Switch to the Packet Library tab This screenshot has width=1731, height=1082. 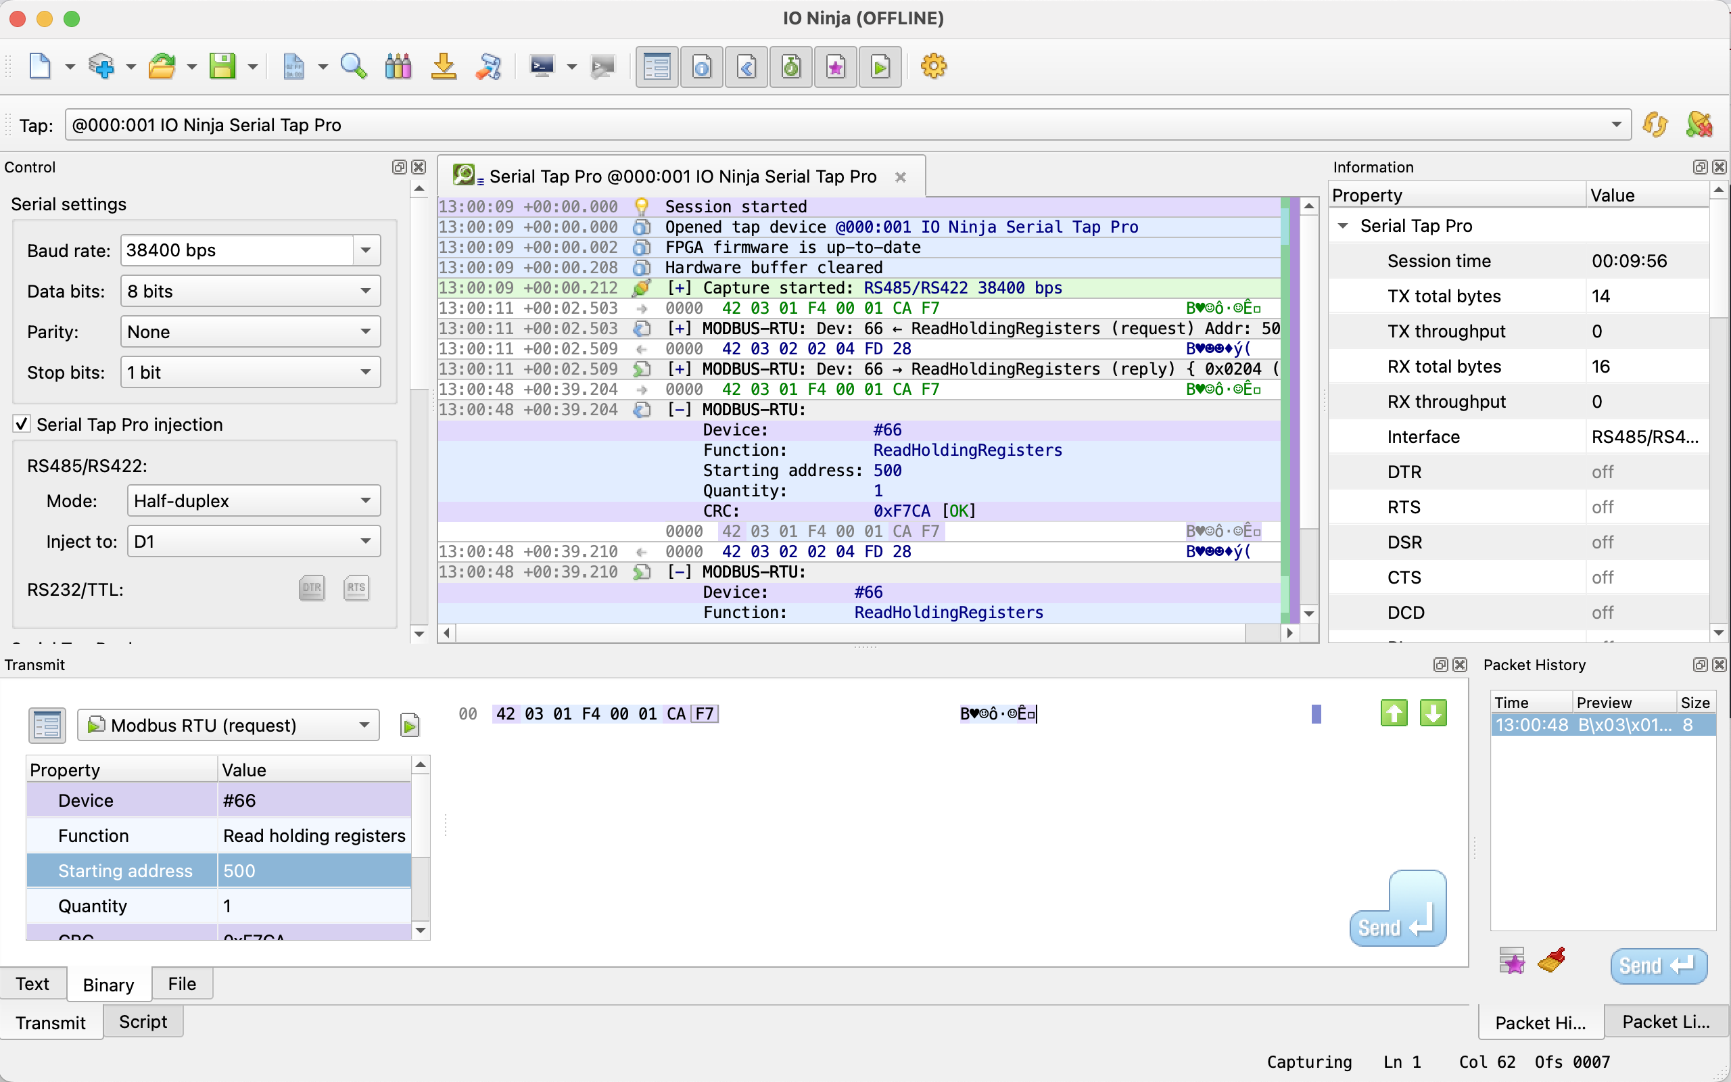pos(1666,1022)
